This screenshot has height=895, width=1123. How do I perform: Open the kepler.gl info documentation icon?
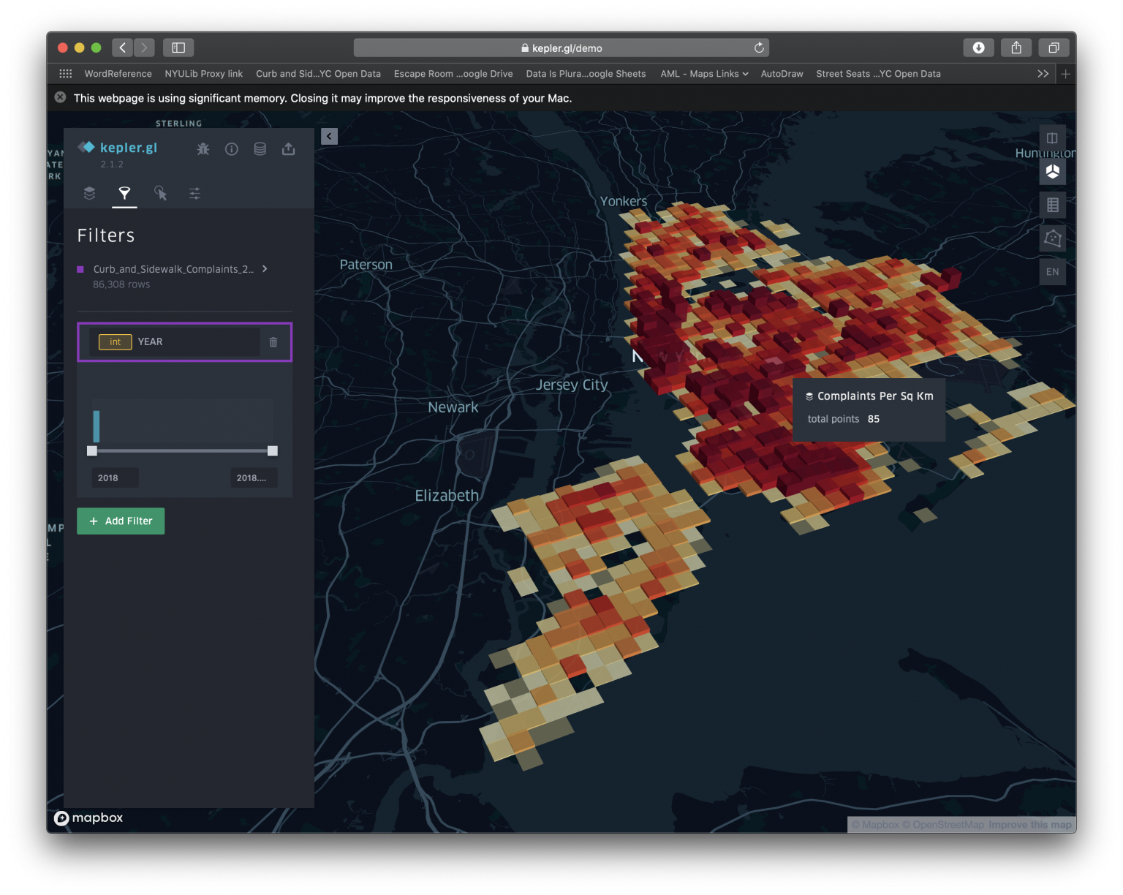pos(232,148)
